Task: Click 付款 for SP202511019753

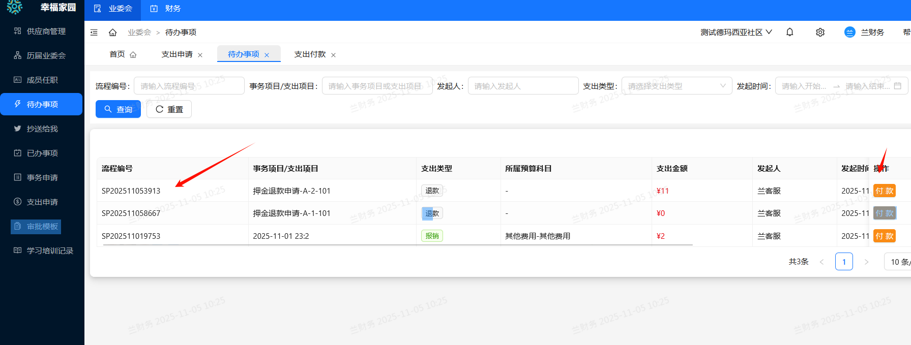Action: [x=885, y=236]
